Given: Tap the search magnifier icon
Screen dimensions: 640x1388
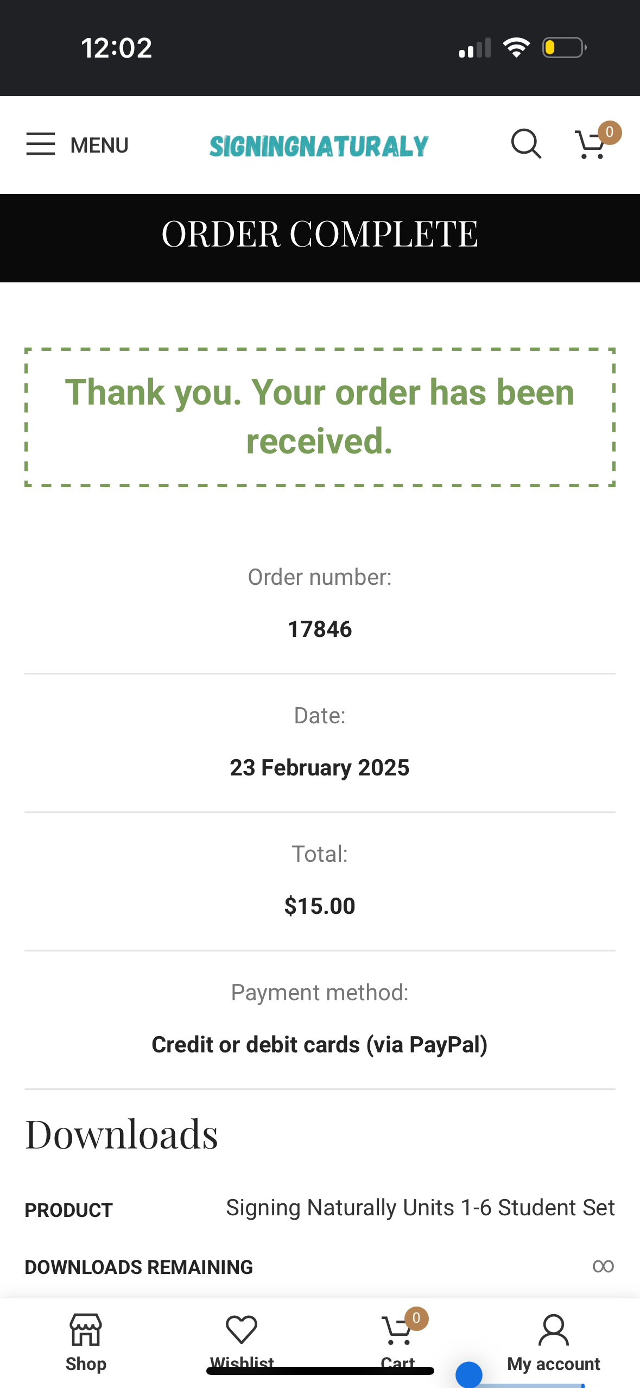Looking at the screenshot, I should click(x=526, y=144).
